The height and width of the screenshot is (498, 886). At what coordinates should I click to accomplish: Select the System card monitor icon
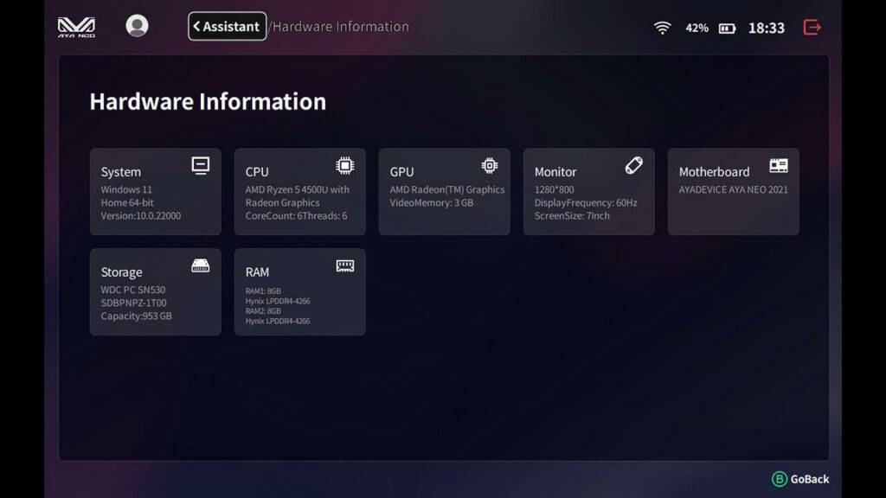tap(201, 166)
